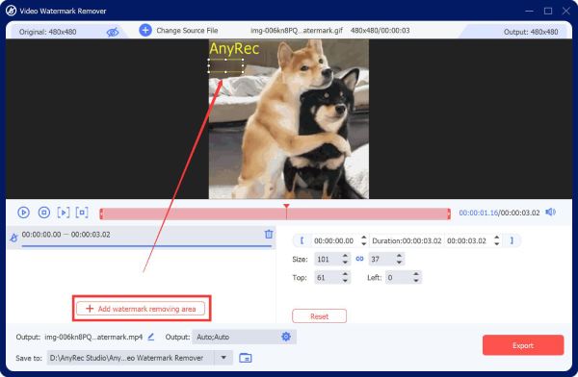Viewport: 578px width, 377px height.
Task: Increase the Top position value
Action: 345,274
